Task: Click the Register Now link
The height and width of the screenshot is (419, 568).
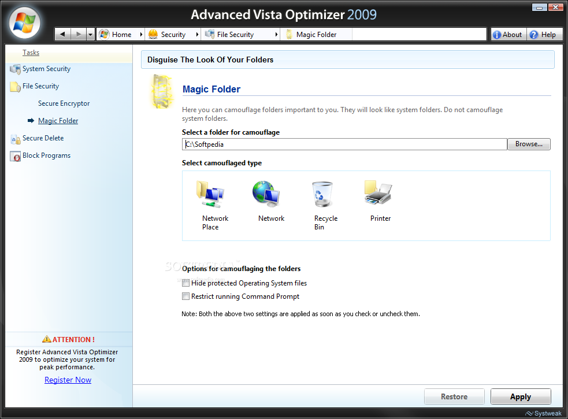Action: coord(68,380)
